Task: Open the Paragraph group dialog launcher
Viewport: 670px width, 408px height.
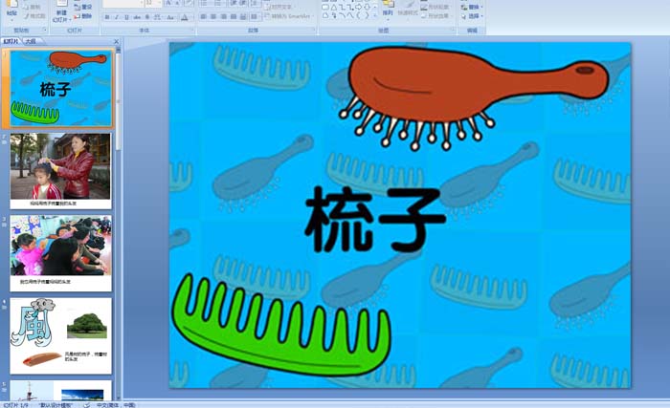Action: [315, 30]
